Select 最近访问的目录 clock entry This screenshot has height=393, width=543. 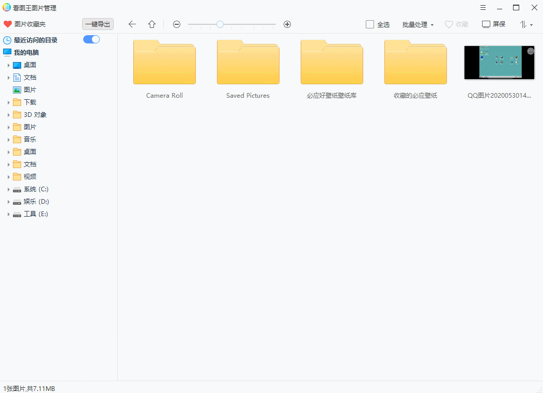pyautogui.click(x=30, y=40)
